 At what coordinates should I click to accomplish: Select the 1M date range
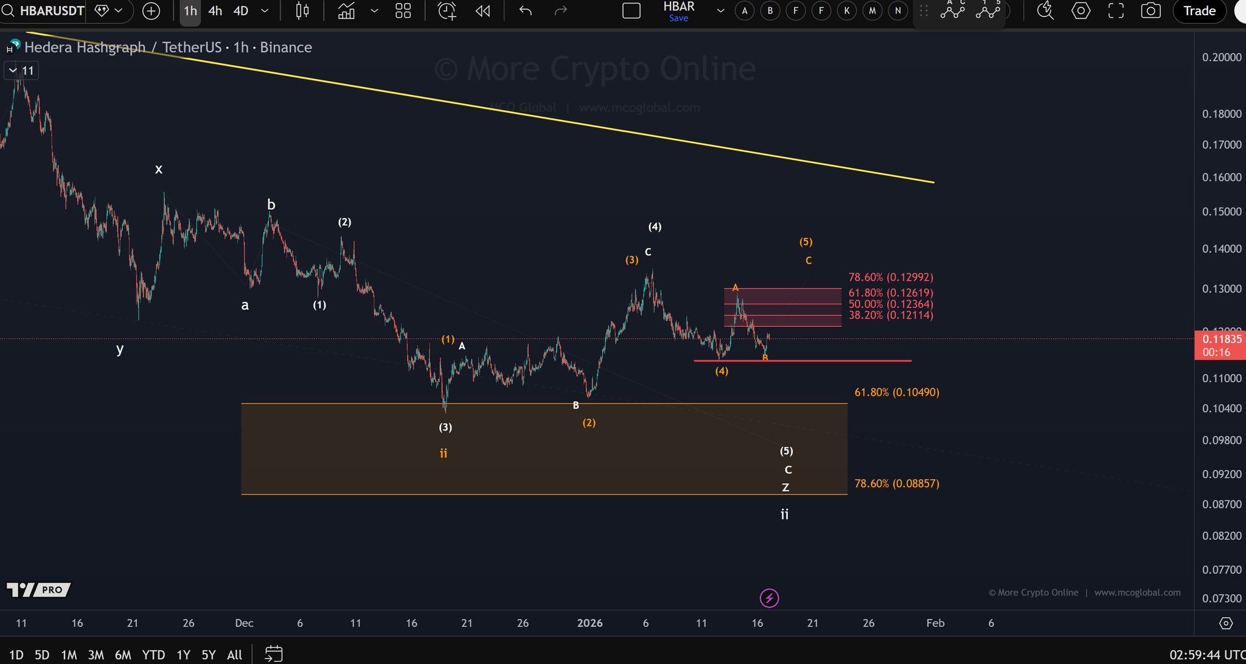click(69, 655)
